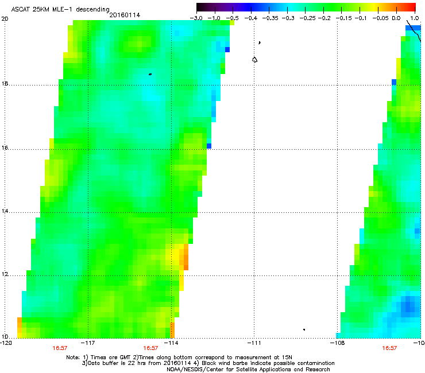Click the red 18:57 time below -114

[150, 348]
